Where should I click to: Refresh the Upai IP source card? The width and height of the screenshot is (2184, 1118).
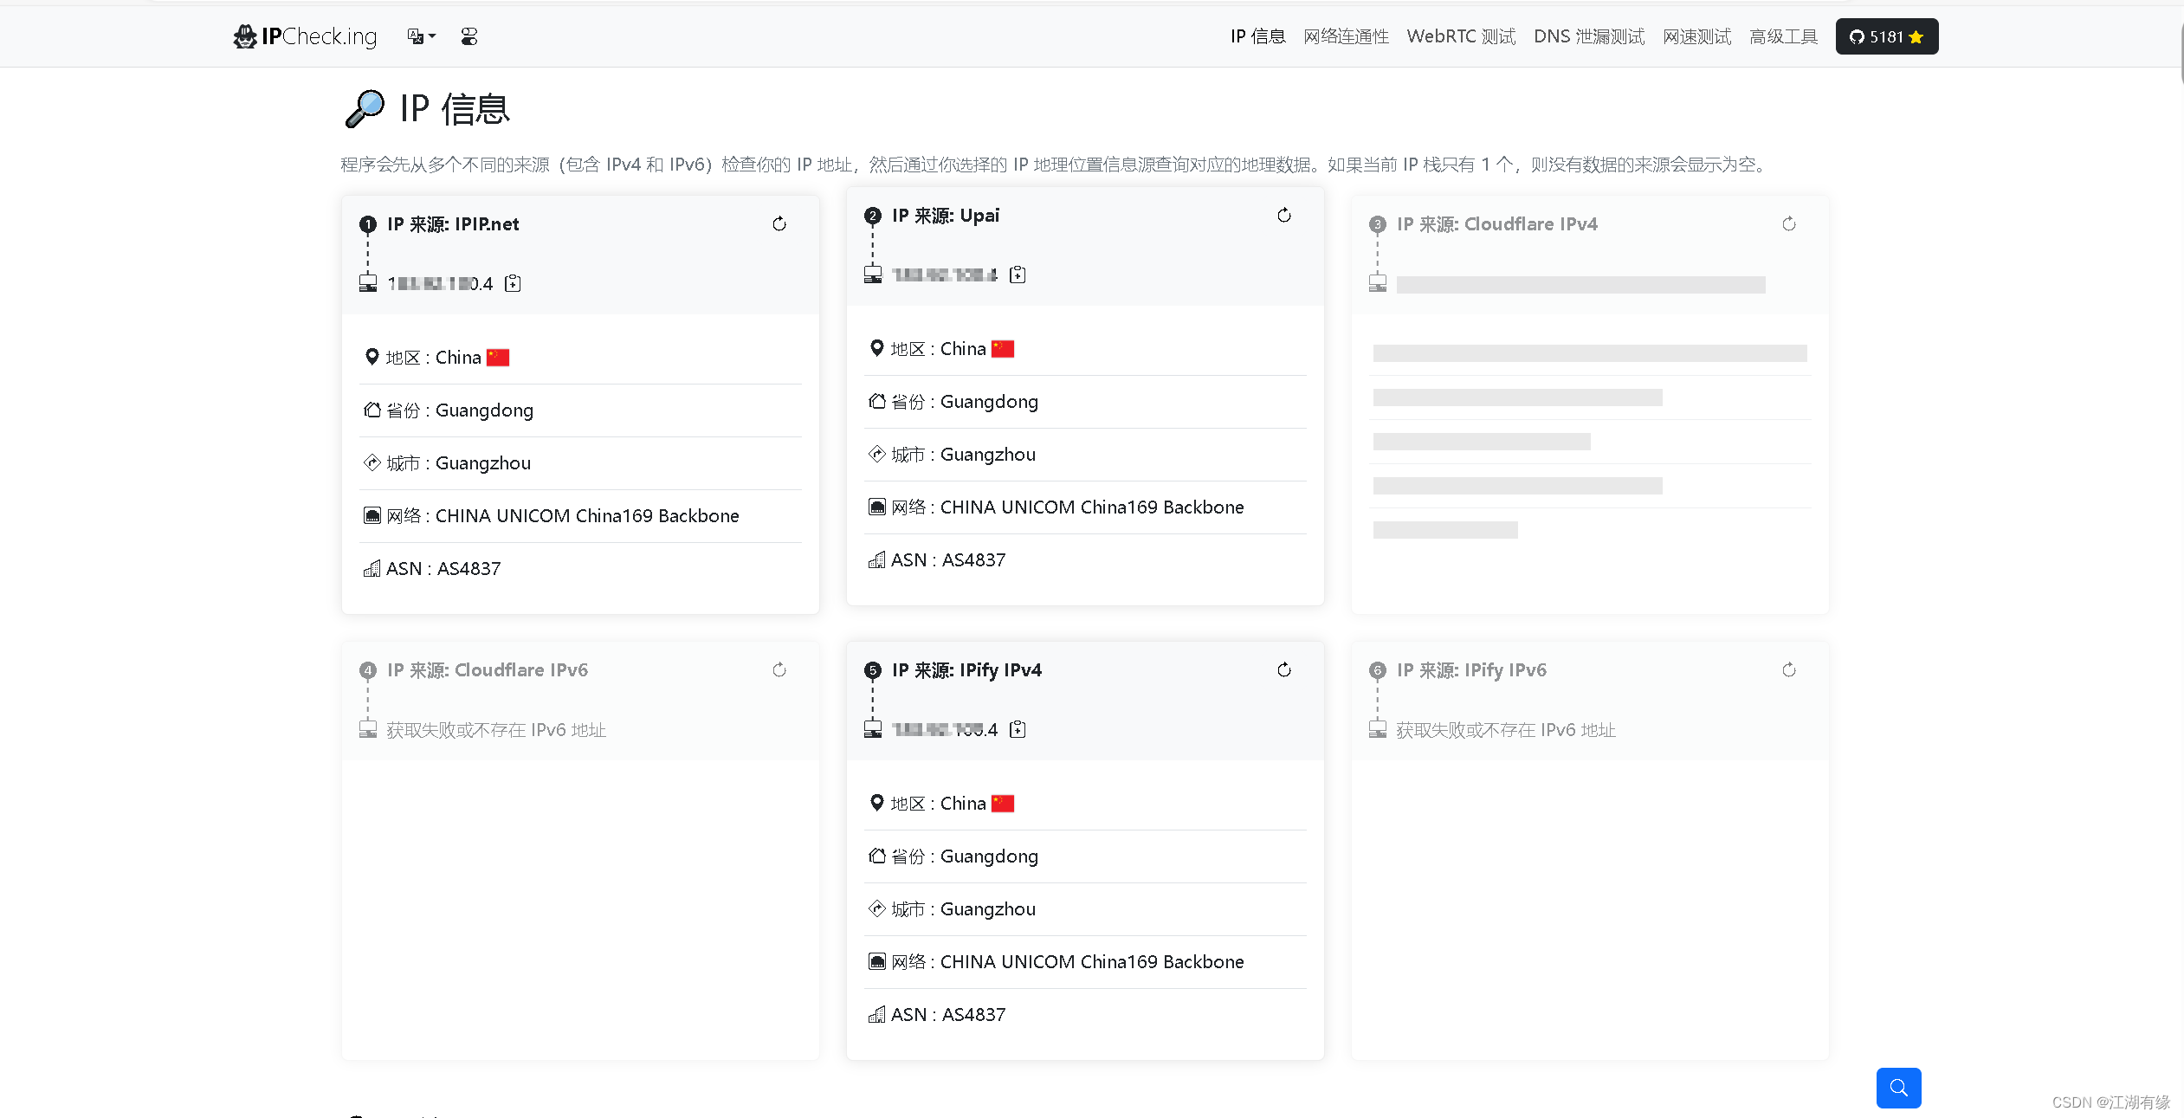pos(1284,216)
